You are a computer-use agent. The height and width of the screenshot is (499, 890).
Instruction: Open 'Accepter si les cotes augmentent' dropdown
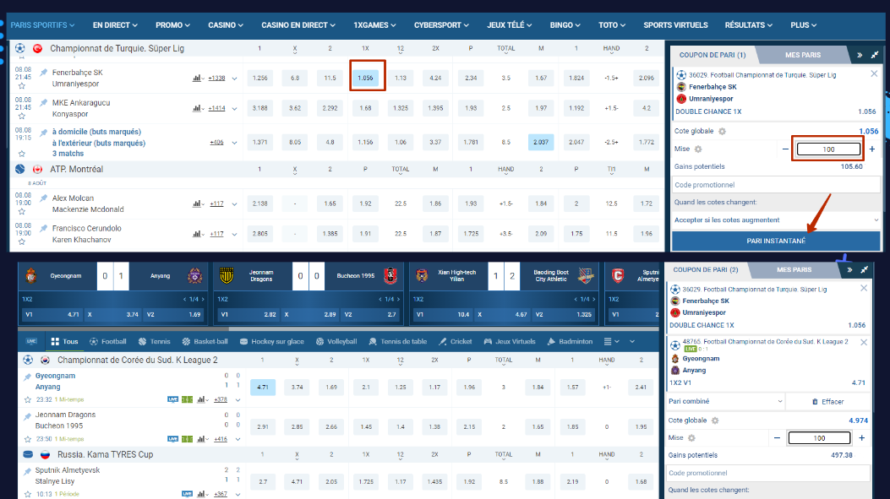point(776,220)
